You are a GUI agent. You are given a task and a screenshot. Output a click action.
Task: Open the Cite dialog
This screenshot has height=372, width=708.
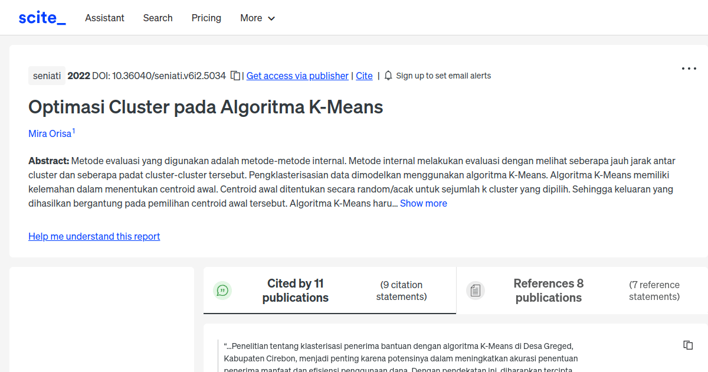pos(364,76)
